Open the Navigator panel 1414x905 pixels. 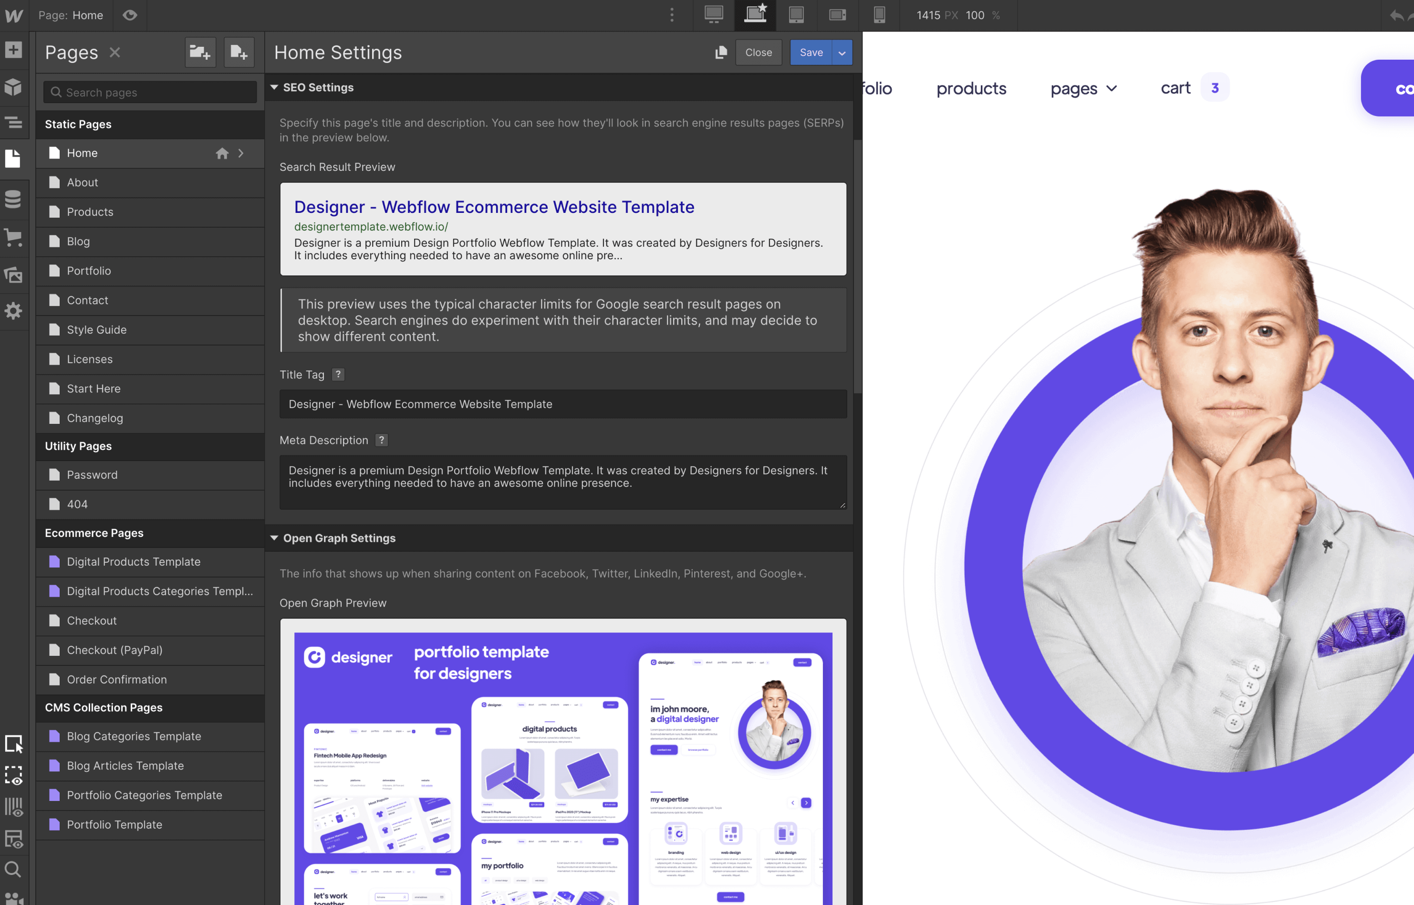pyautogui.click(x=13, y=122)
